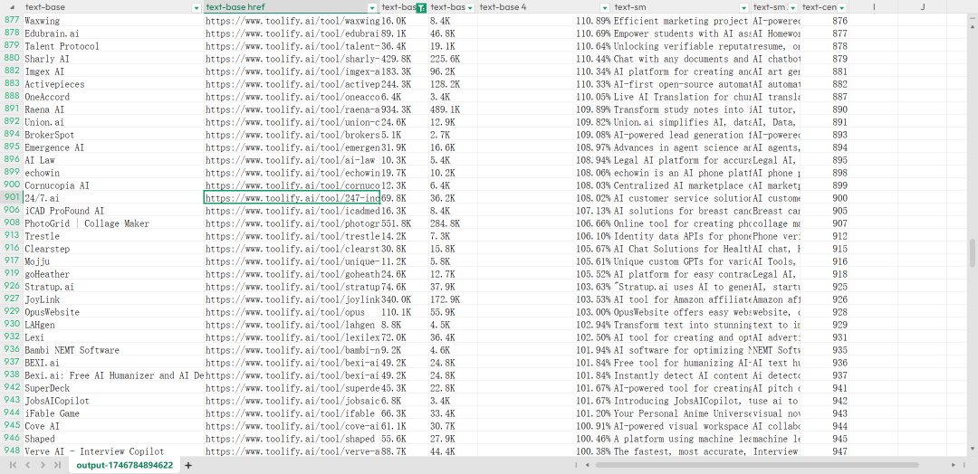Select the Talent Protocol cell

[x=113, y=46]
